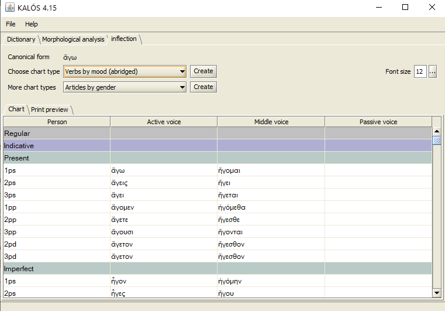Click the KALÓS Java app icon
This screenshot has height=311, width=445.
[x=9, y=8]
